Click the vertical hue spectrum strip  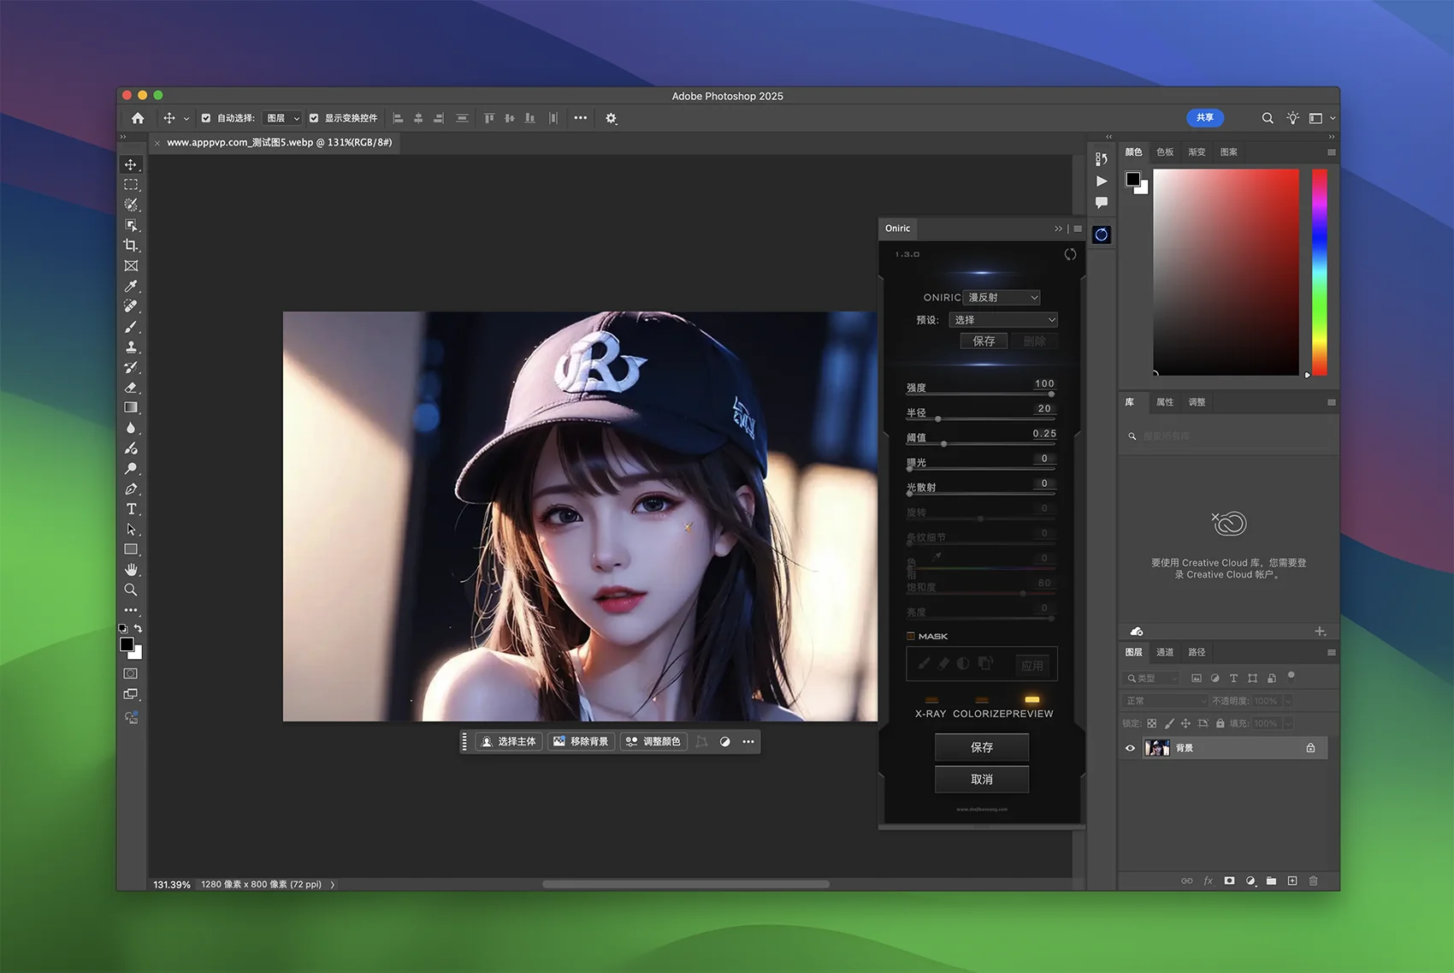point(1320,272)
